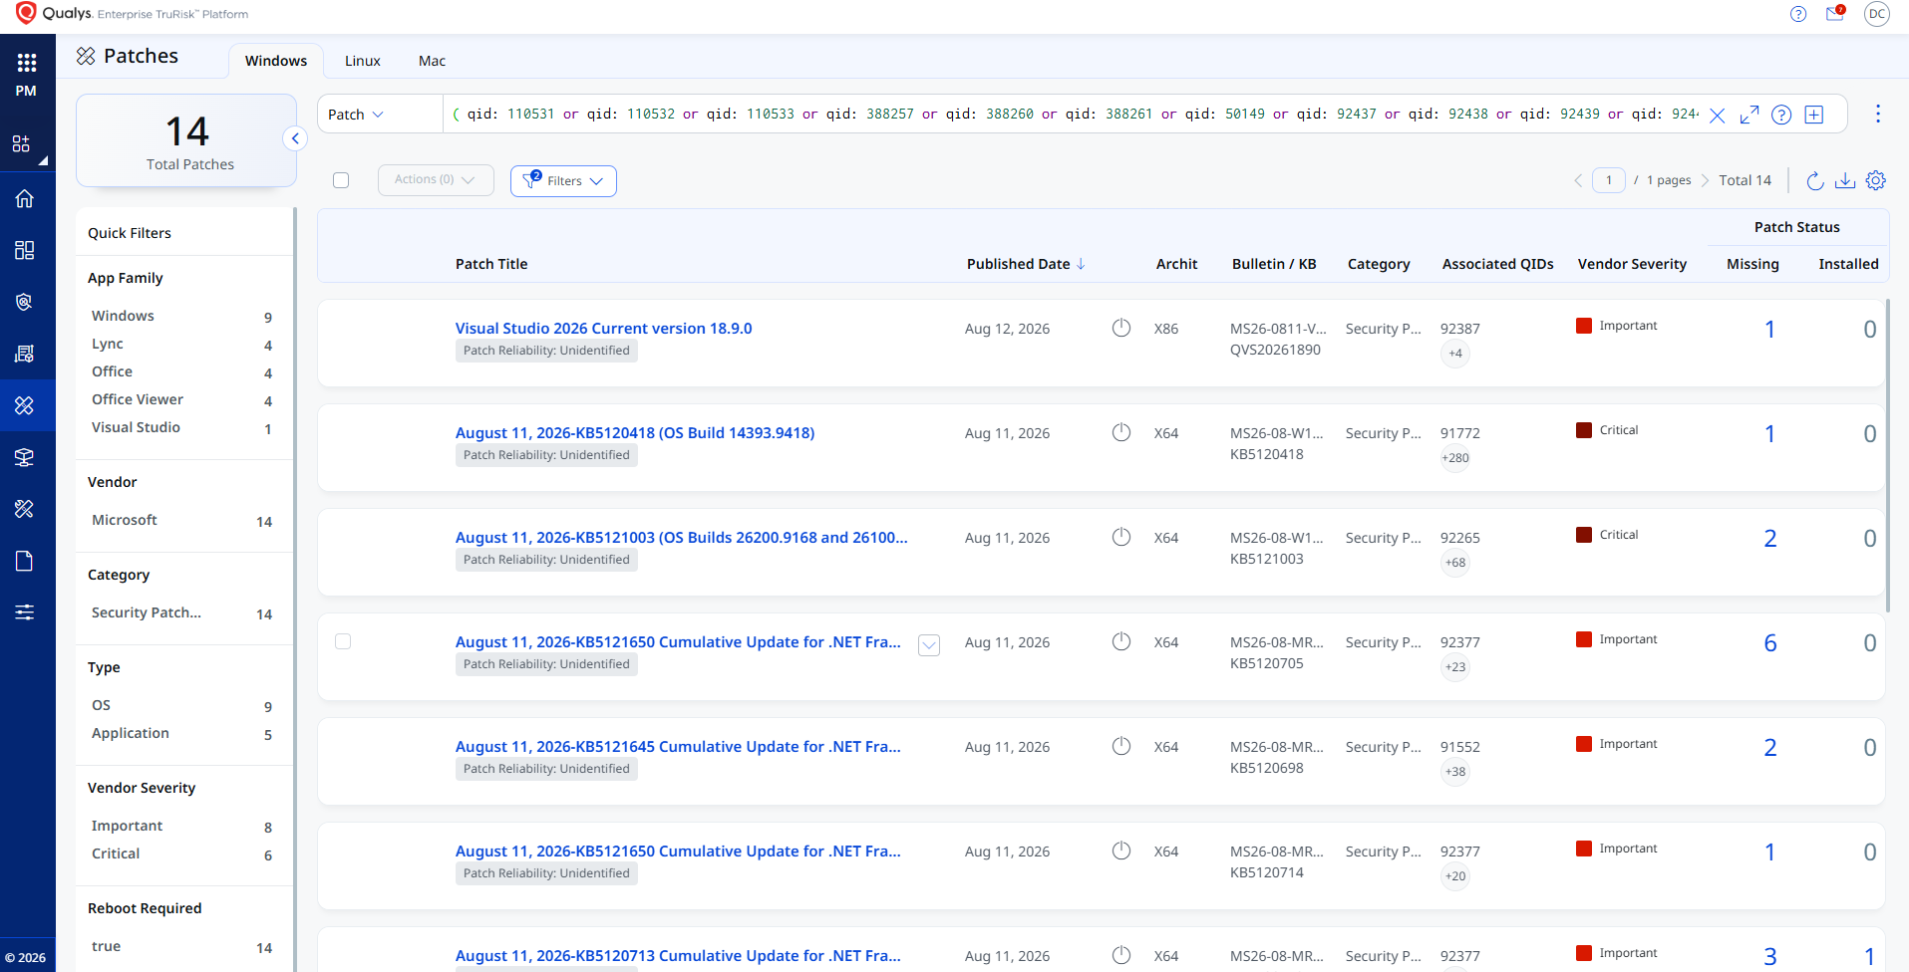Open missing count 6 for KB5121650
Image resolution: width=1909 pixels, height=972 pixels.
[x=1769, y=642]
